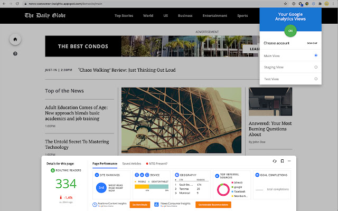Open the help question mark icon
The width and height of the screenshot is (338, 211).
point(15,53)
